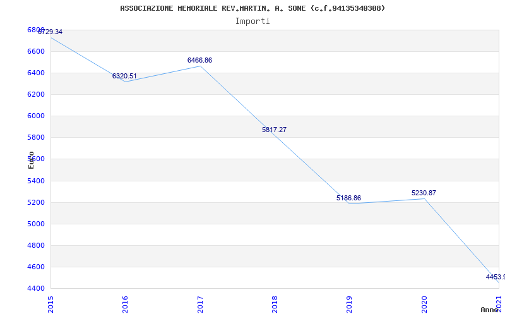Viewport: 505px width, 316px height.
Task: Click the 6466.86 data label
Action: [199, 60]
